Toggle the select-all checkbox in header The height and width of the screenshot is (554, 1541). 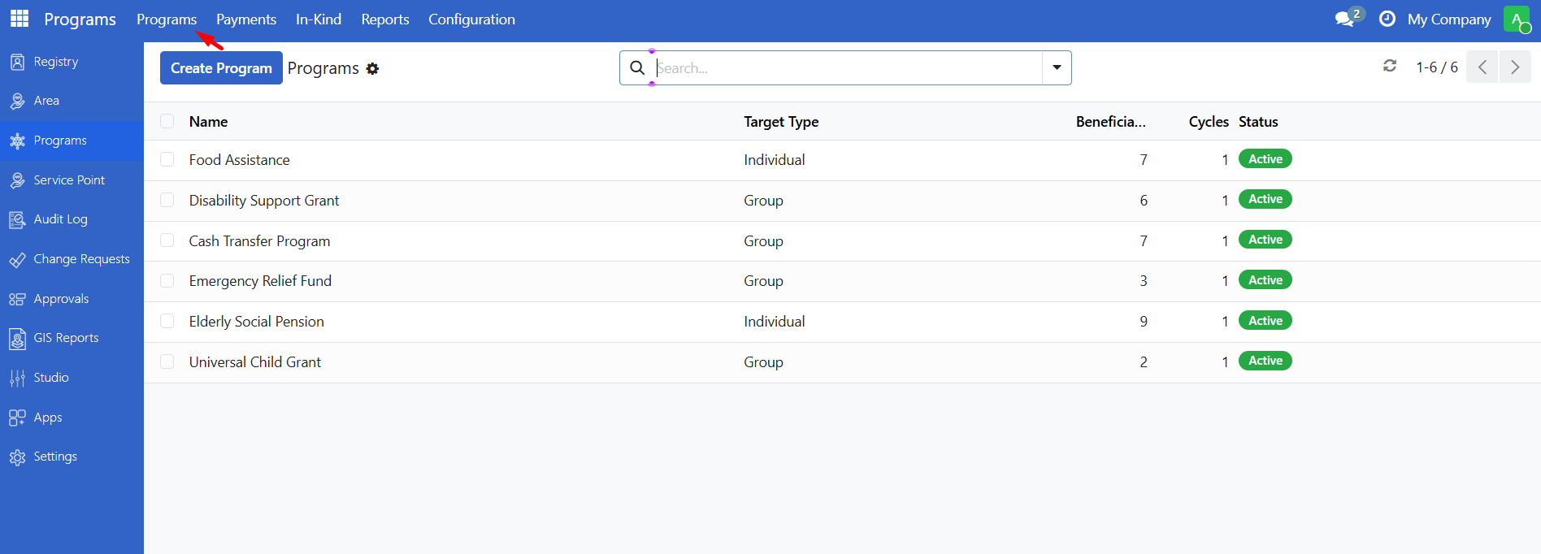[x=167, y=122]
